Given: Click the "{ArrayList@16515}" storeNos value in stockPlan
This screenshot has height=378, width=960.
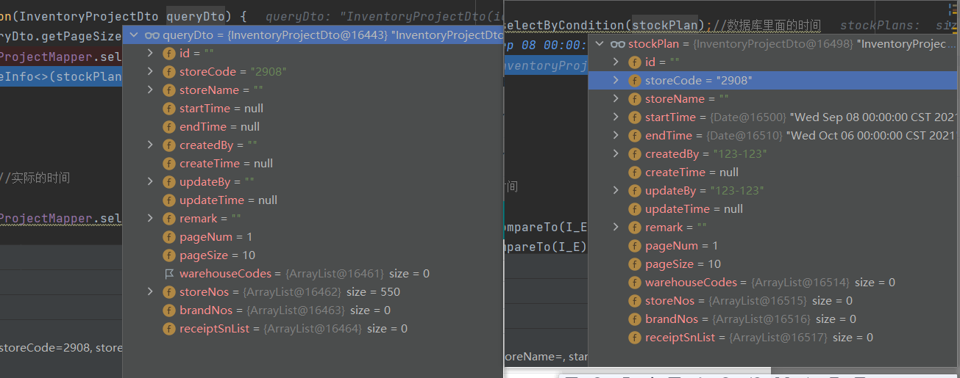Looking at the screenshot, I should pos(758,301).
